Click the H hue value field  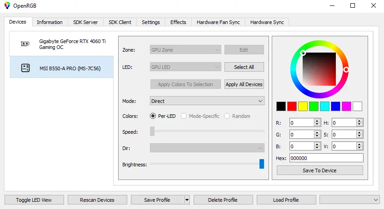pyautogui.click(x=344, y=123)
